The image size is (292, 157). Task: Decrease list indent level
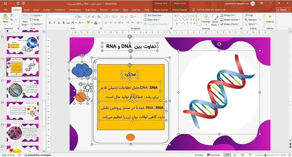[122, 17]
